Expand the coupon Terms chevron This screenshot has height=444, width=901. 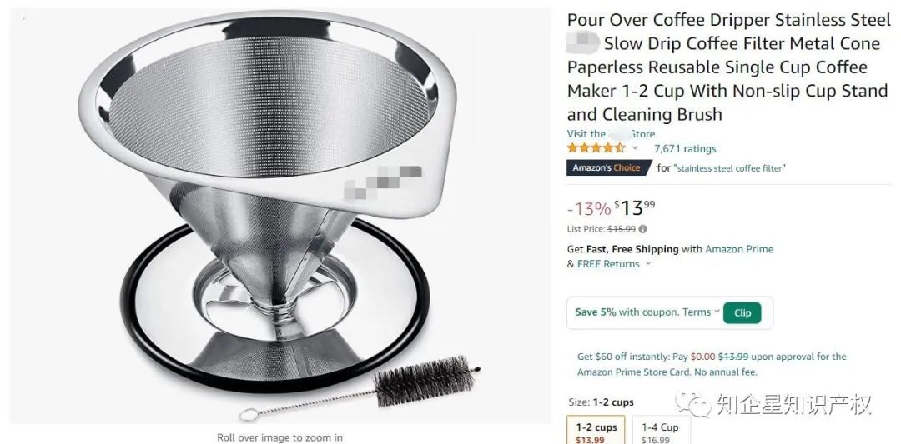click(x=717, y=312)
